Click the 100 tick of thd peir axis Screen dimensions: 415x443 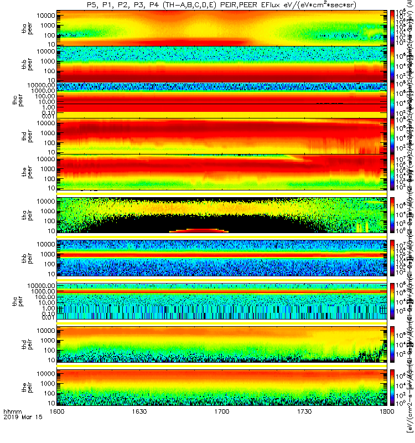(x=50, y=351)
